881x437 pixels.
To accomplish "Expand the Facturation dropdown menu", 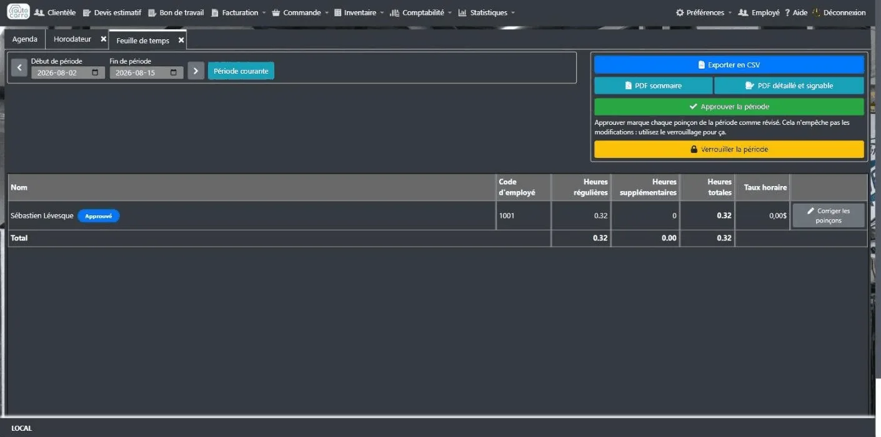I will click(x=239, y=12).
